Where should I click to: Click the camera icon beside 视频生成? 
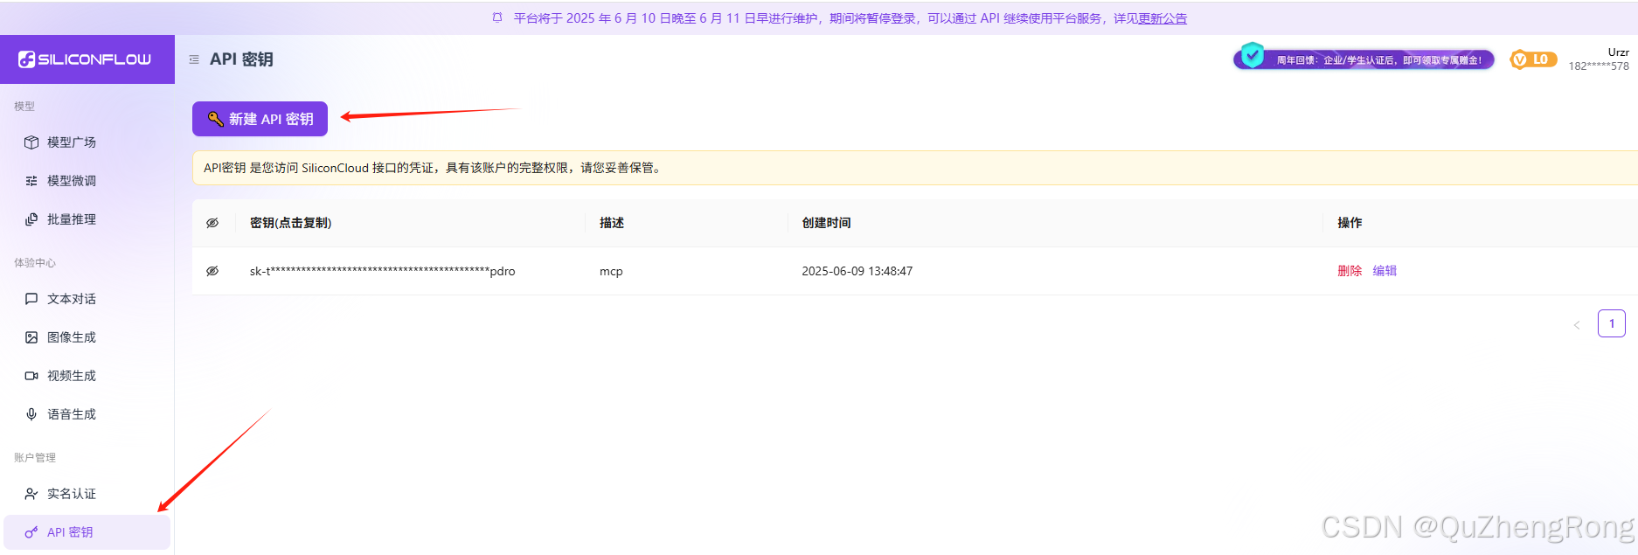click(x=31, y=376)
